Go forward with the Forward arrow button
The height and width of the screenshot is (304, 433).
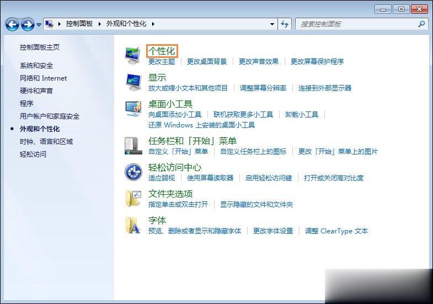coord(28,25)
